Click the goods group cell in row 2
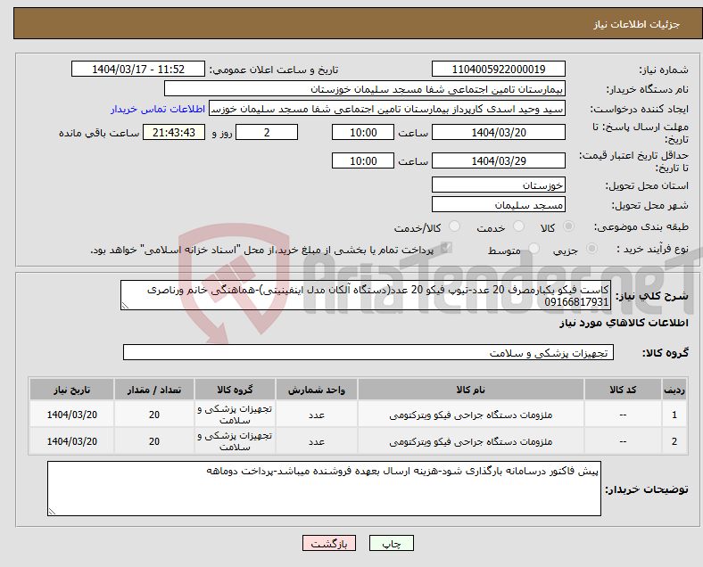Image resolution: width=703 pixels, height=567 pixels. (x=235, y=441)
